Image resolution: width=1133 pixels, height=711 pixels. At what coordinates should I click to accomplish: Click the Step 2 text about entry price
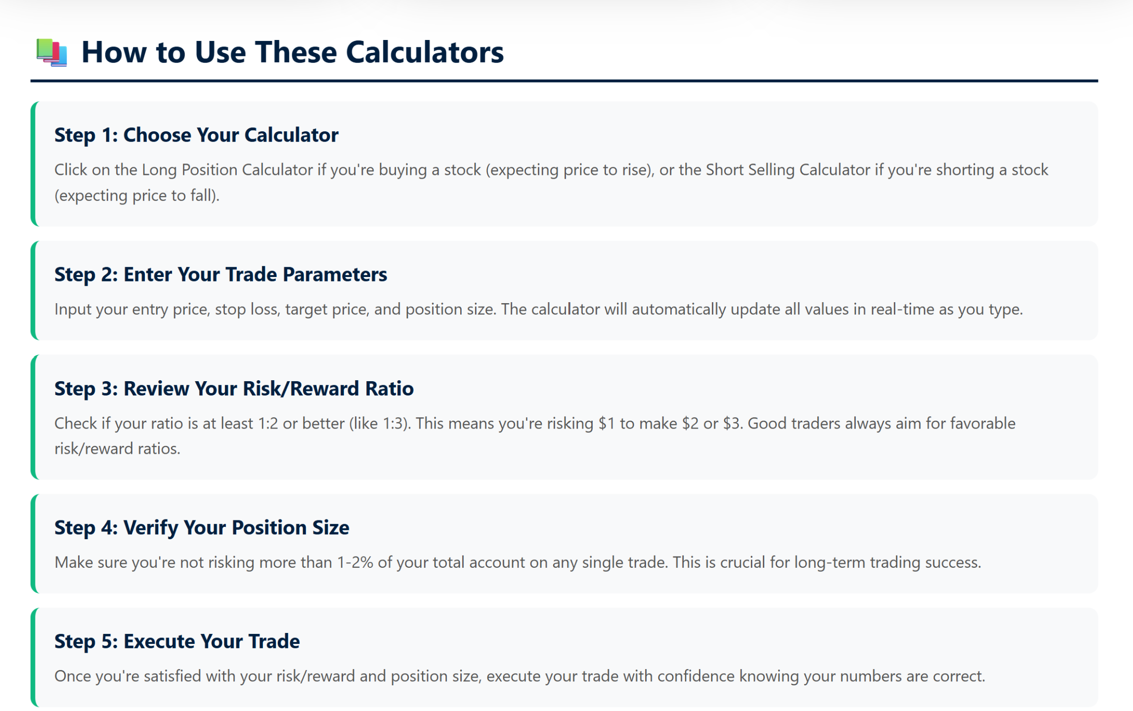tap(538, 309)
